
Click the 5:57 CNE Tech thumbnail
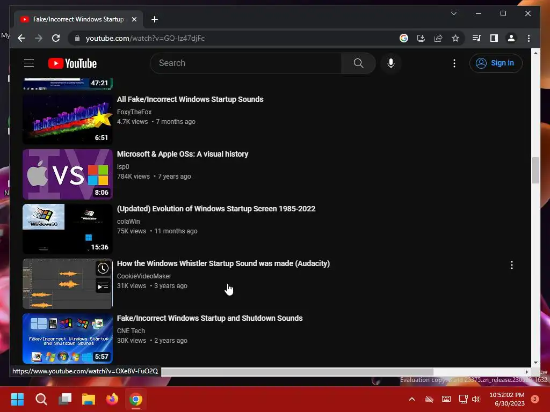[68, 338]
